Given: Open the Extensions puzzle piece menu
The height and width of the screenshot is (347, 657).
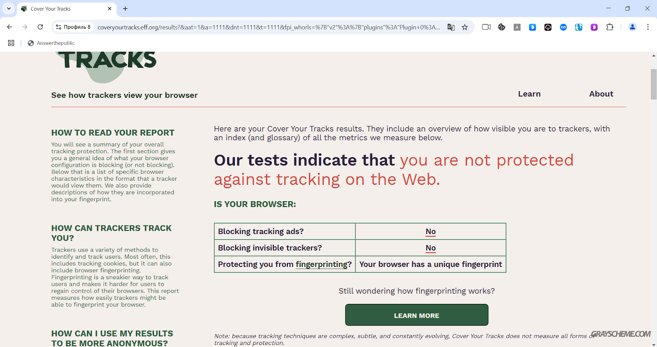Looking at the screenshot, I should [x=610, y=27].
